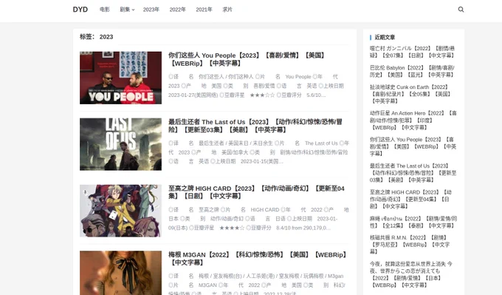Open sidebar link 至高之牌 HIGH CARD
Screen dimensions: 502x295
[x=410, y=199]
